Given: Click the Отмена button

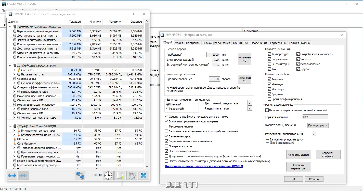Looking at the screenshot, I should point(314,179).
